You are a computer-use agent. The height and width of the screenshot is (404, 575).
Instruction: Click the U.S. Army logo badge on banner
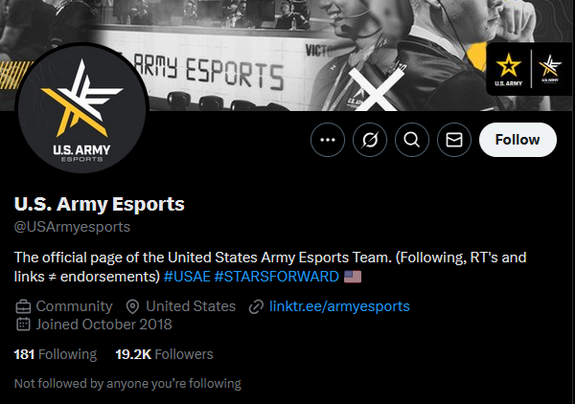point(508,70)
